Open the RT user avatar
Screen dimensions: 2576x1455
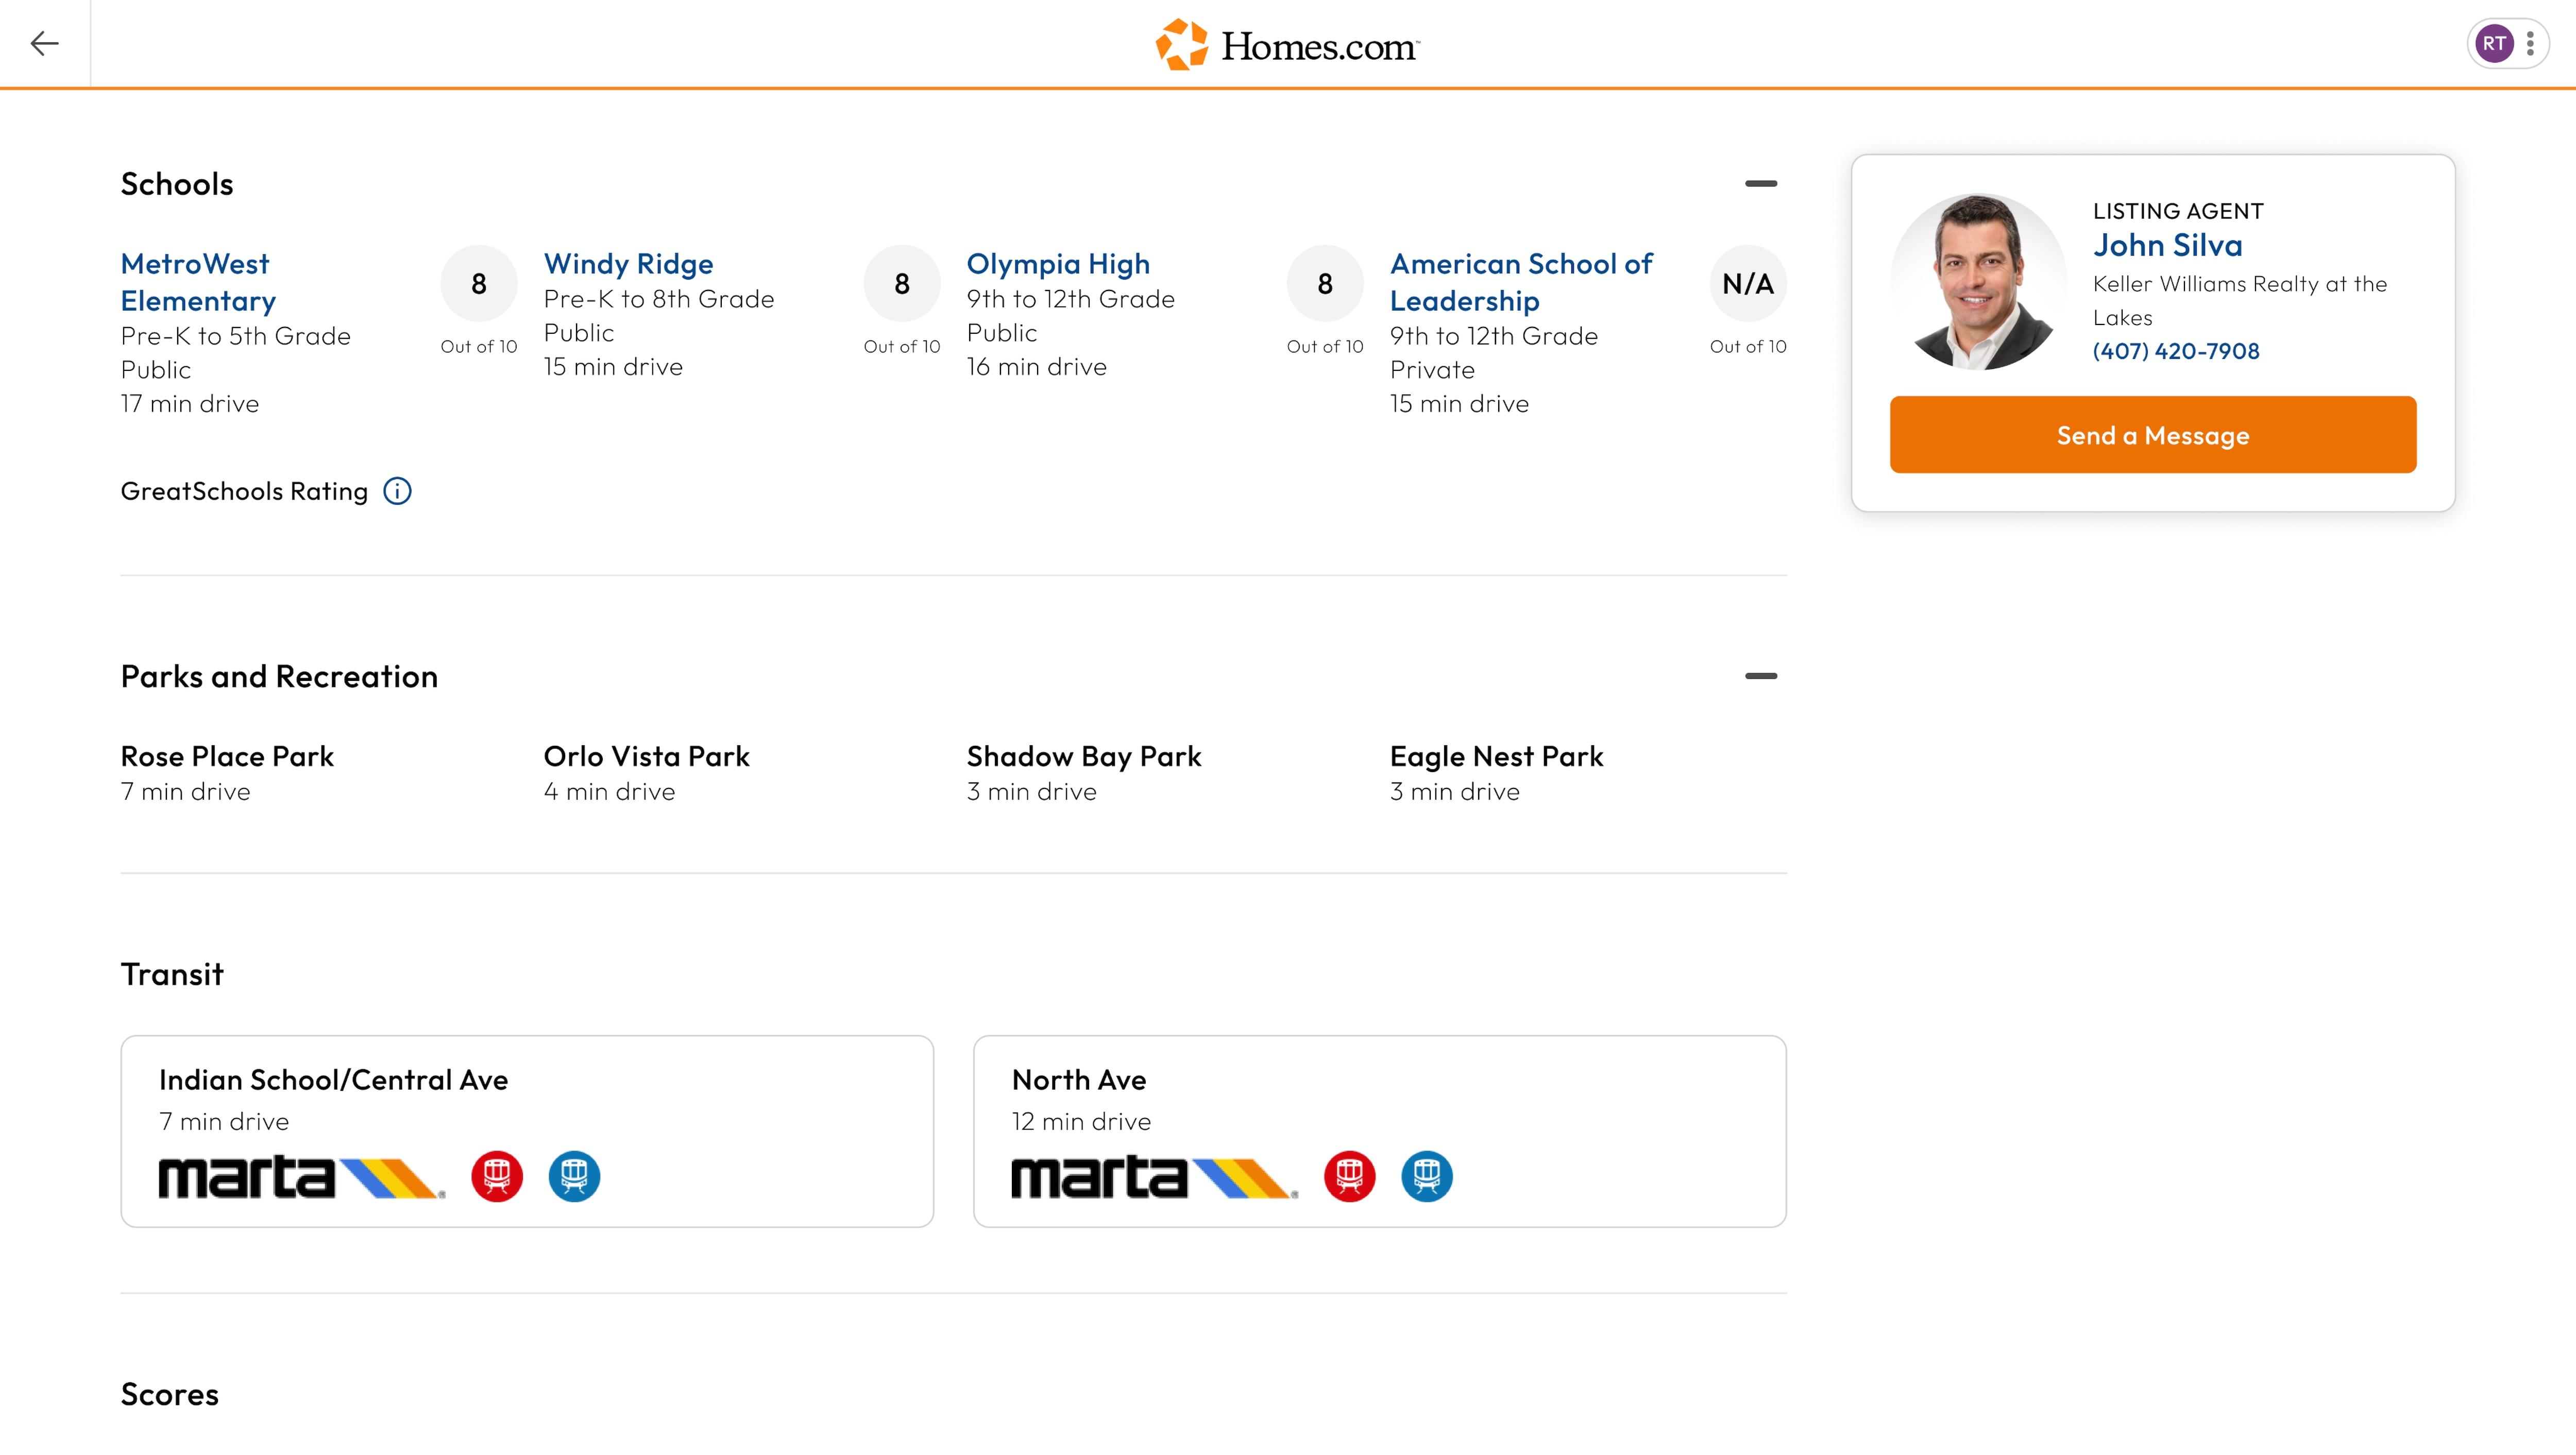[2494, 43]
